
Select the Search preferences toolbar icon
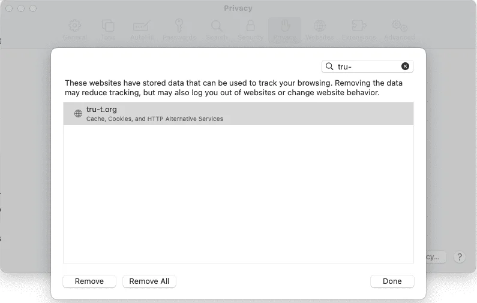coord(217,30)
